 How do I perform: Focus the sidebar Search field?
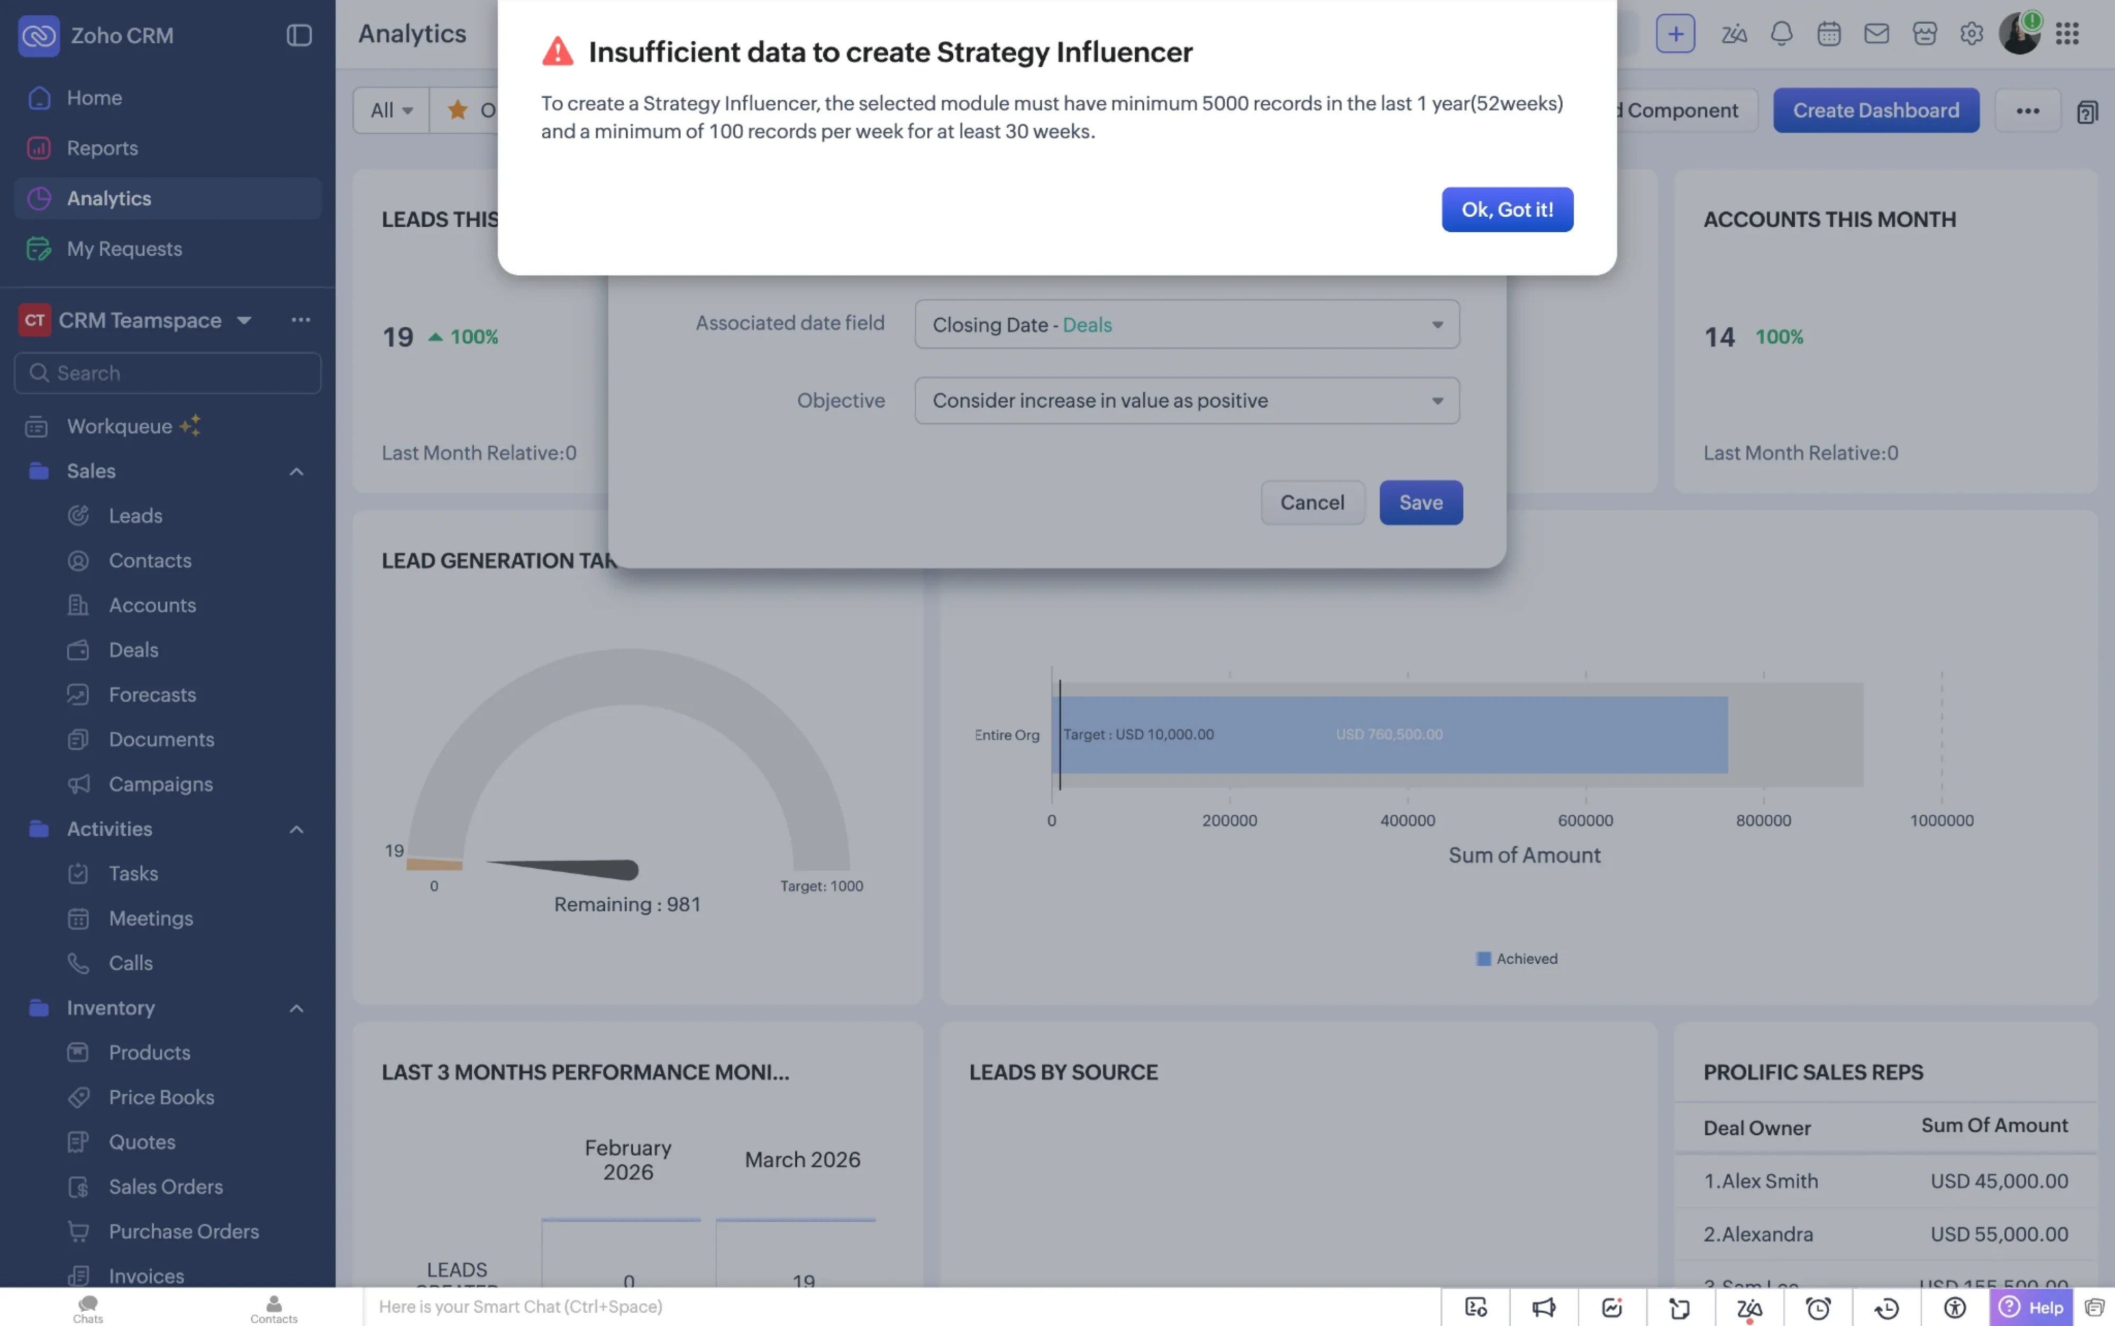[168, 374]
